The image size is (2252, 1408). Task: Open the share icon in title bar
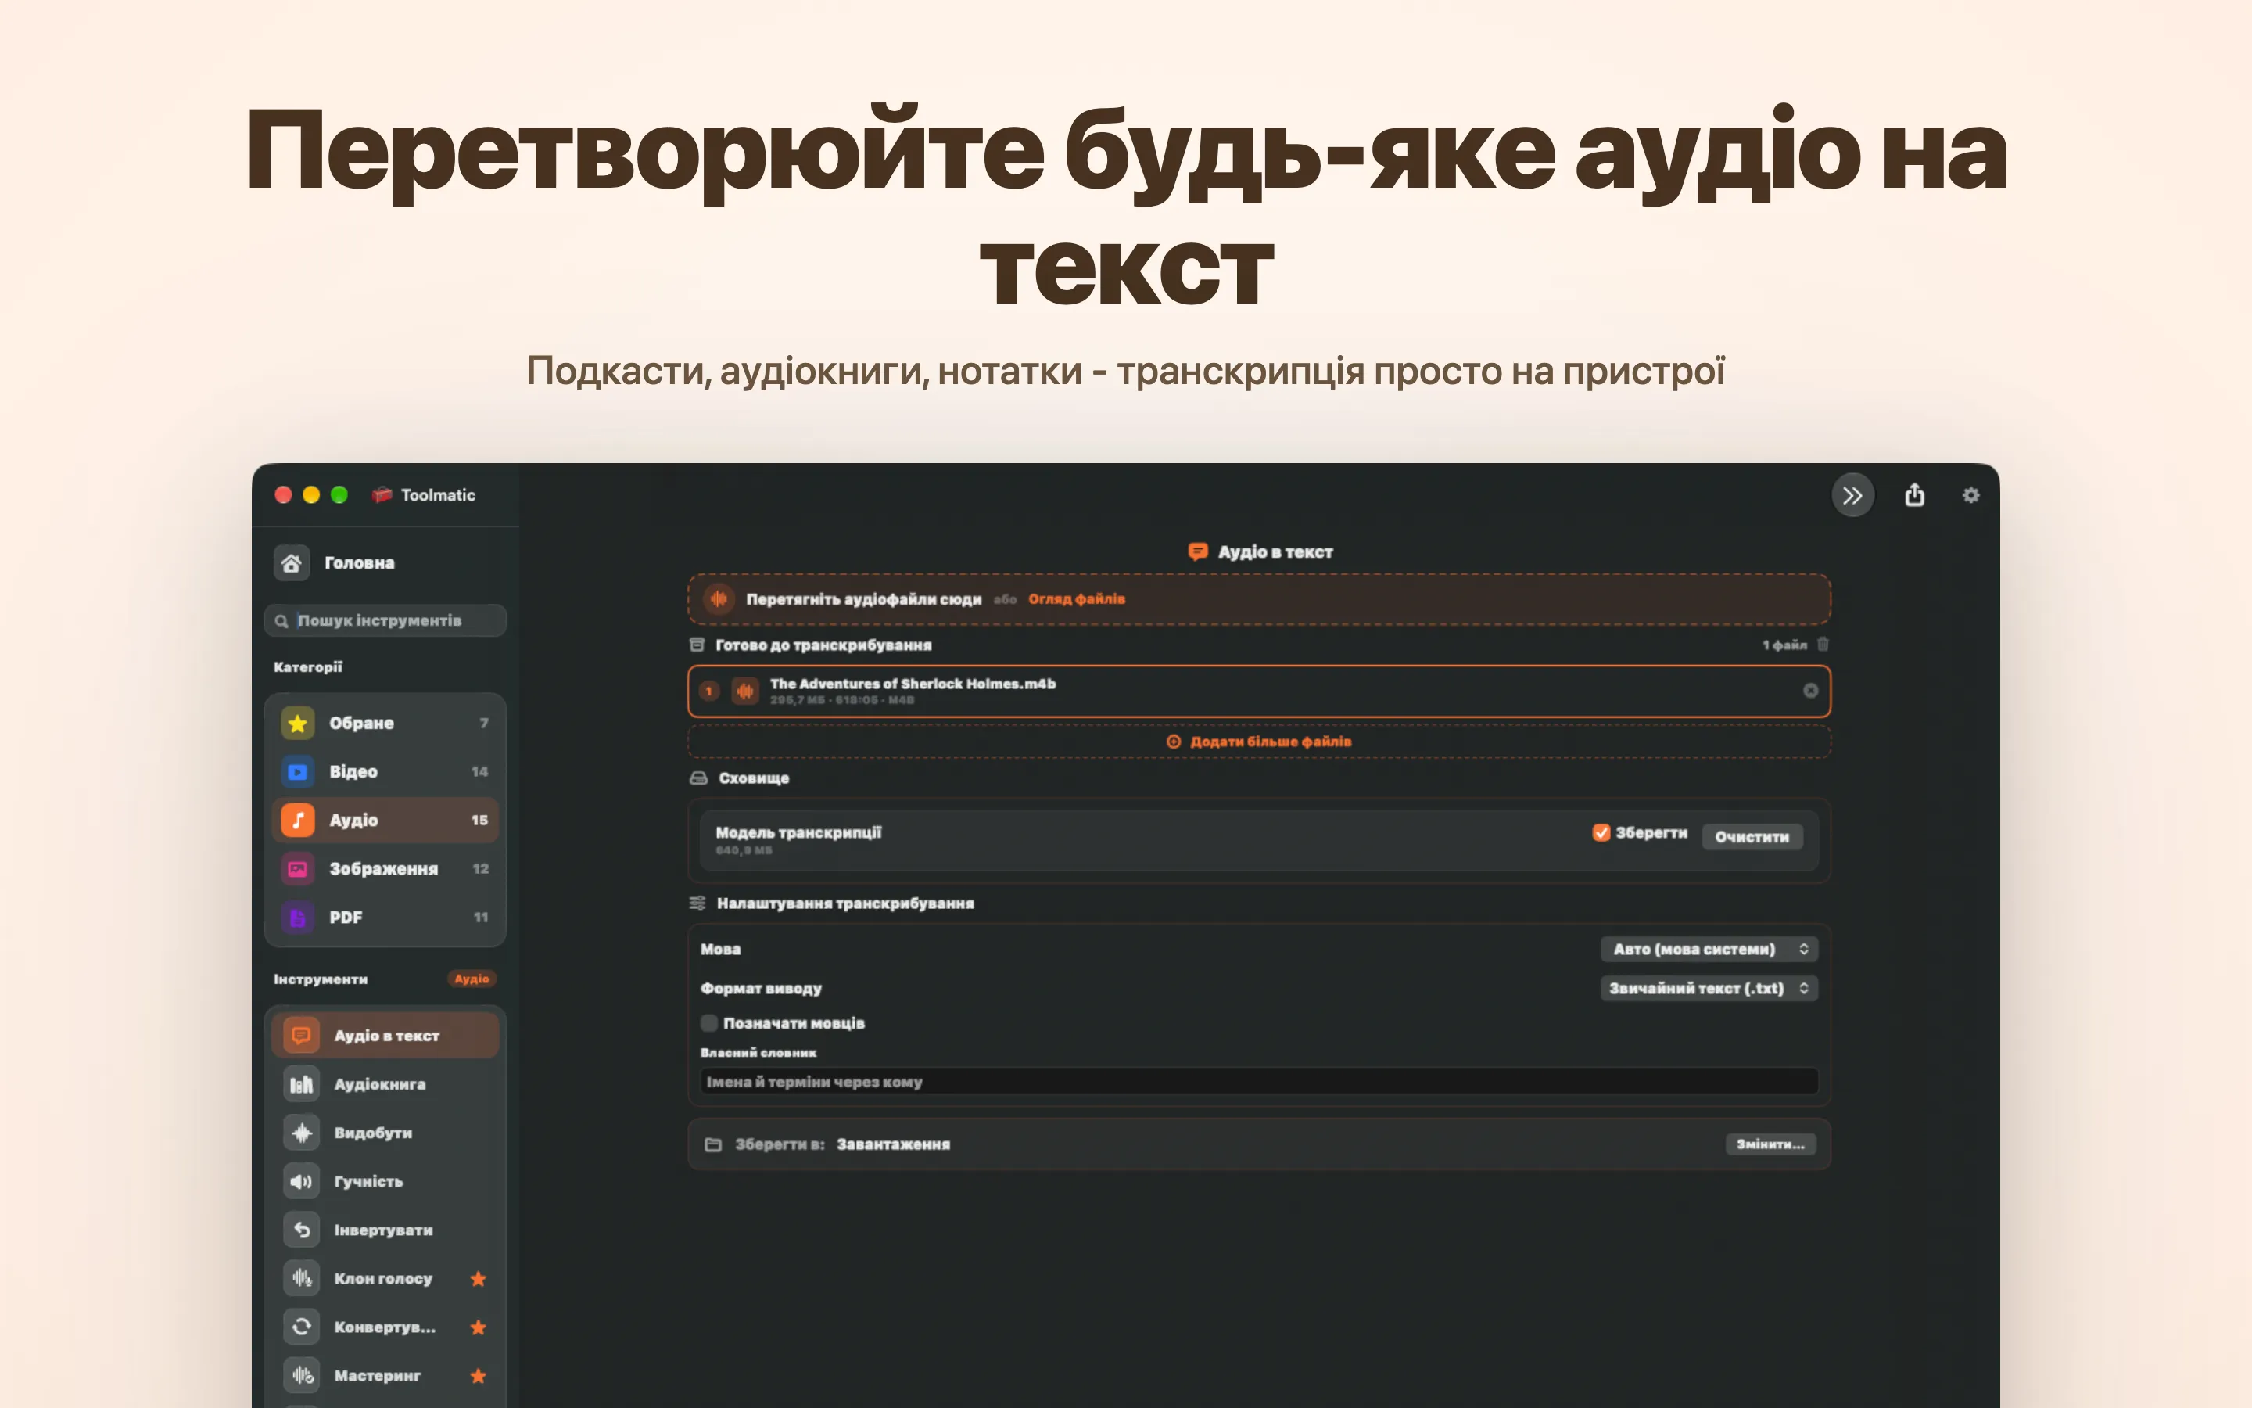coord(1914,494)
